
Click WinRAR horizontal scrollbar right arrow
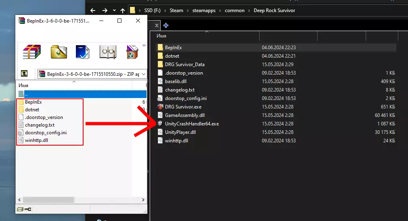pyautogui.click(x=143, y=200)
